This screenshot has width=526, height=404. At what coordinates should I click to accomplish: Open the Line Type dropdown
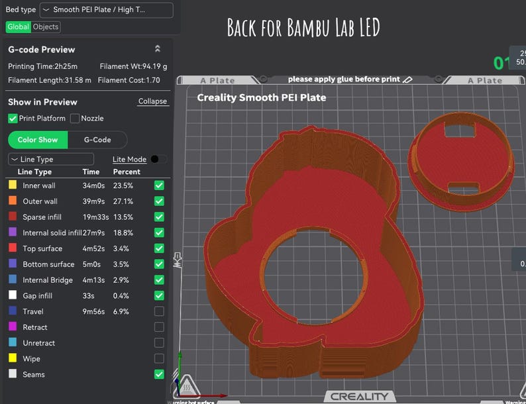(51, 159)
